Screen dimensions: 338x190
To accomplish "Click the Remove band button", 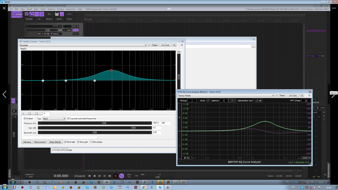I will [40, 142].
